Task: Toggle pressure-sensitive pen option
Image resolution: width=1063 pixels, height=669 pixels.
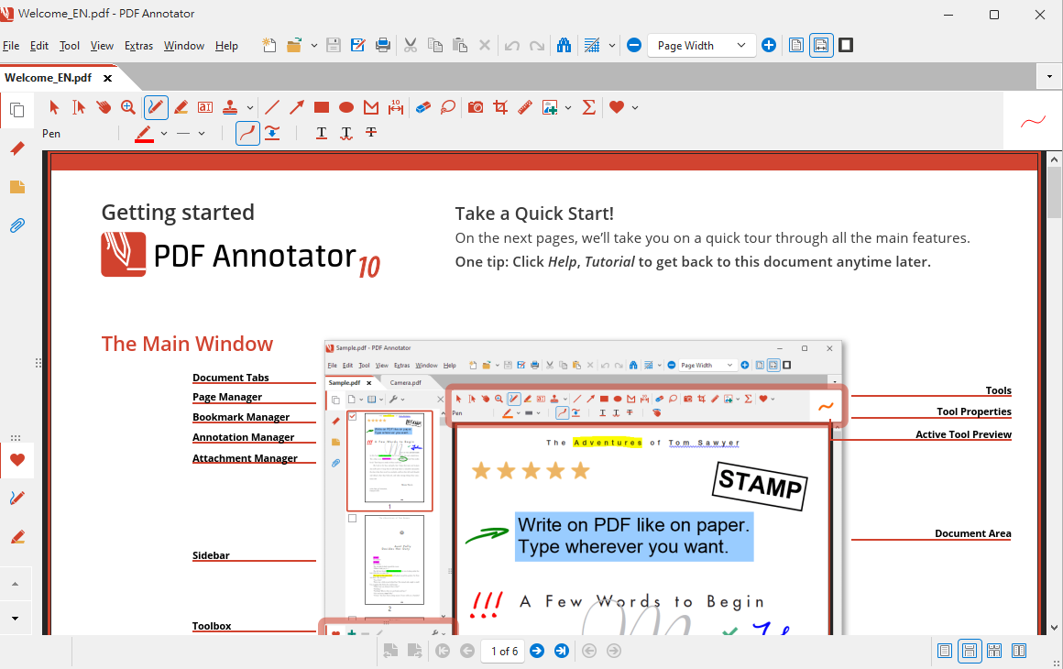Action: coord(272,133)
